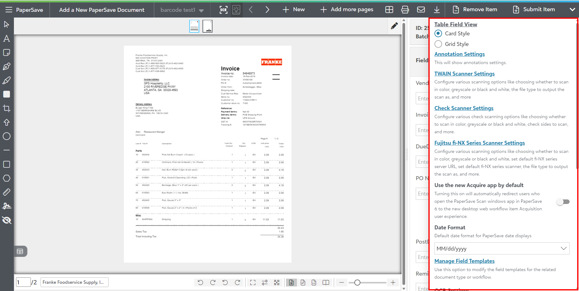Image resolution: width=579 pixels, height=291 pixels.
Task: Expand the chevron next to Submit Item
Action: coord(572,10)
